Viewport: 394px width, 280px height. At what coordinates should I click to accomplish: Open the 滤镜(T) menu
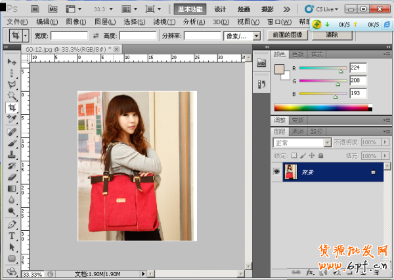pos(165,22)
